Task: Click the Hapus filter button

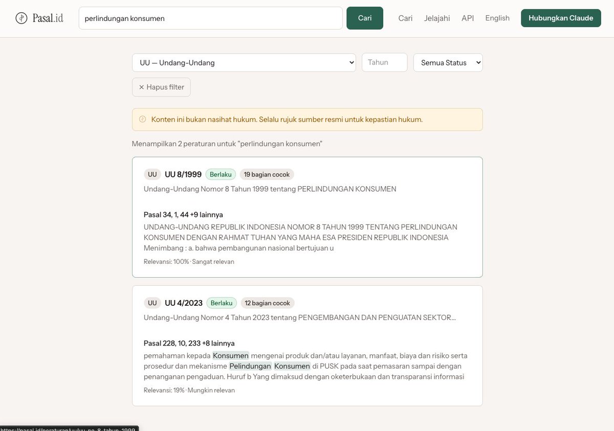Action: pyautogui.click(x=161, y=87)
